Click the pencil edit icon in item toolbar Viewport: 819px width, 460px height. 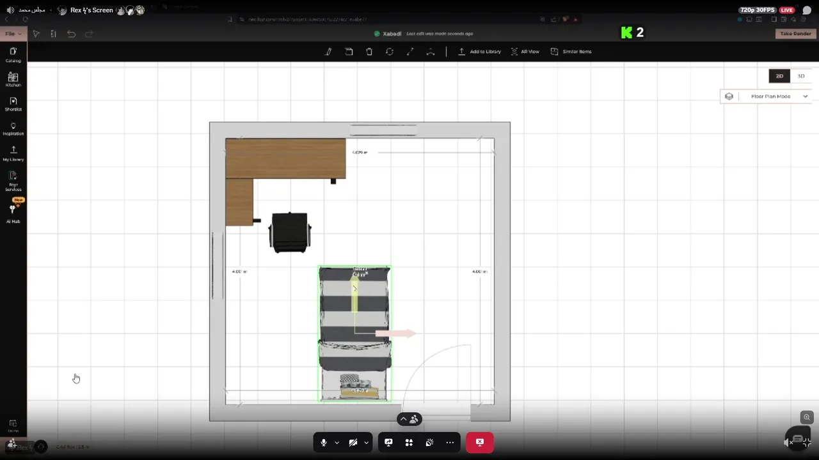pyautogui.click(x=328, y=52)
